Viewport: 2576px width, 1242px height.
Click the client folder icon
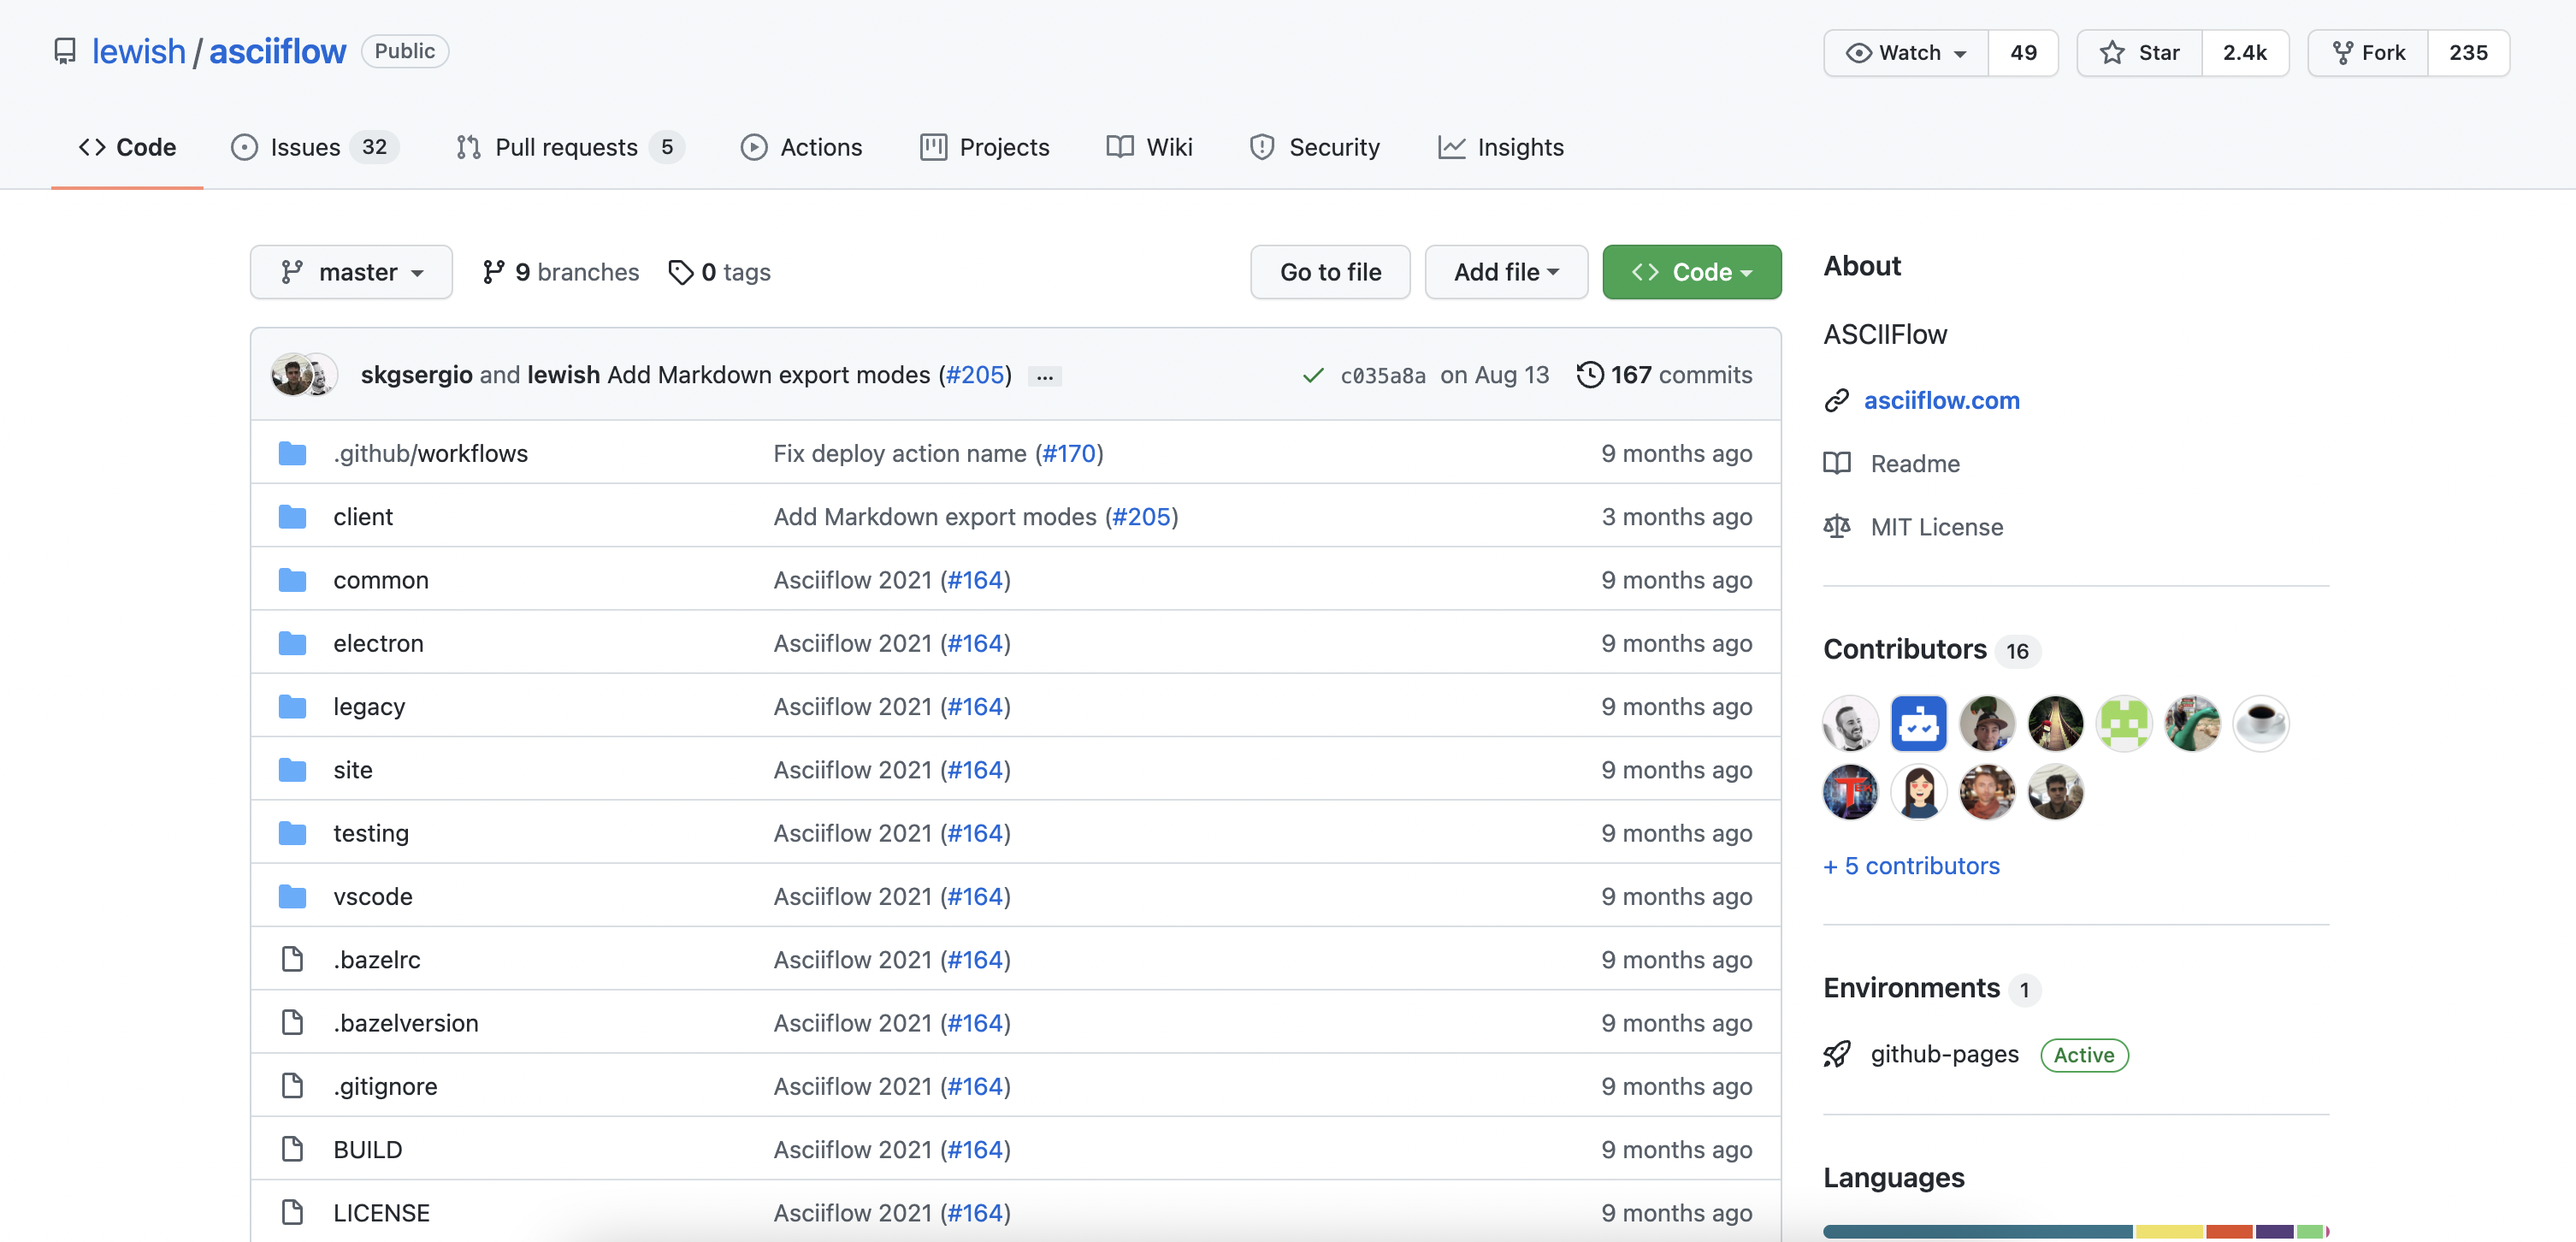(292, 517)
